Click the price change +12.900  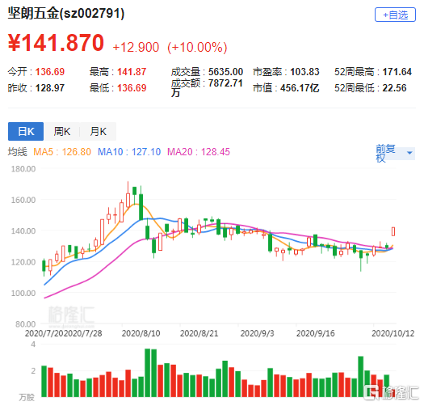coord(136,47)
